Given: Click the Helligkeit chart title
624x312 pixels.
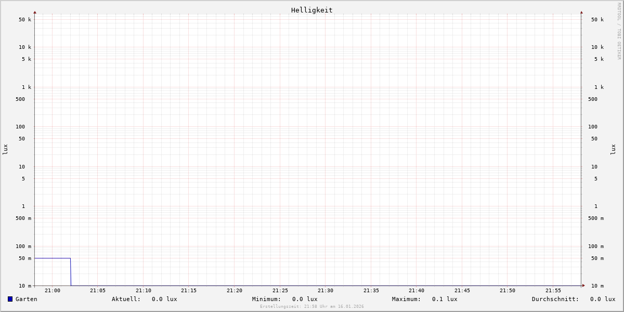Looking at the screenshot, I should coord(311,10).
